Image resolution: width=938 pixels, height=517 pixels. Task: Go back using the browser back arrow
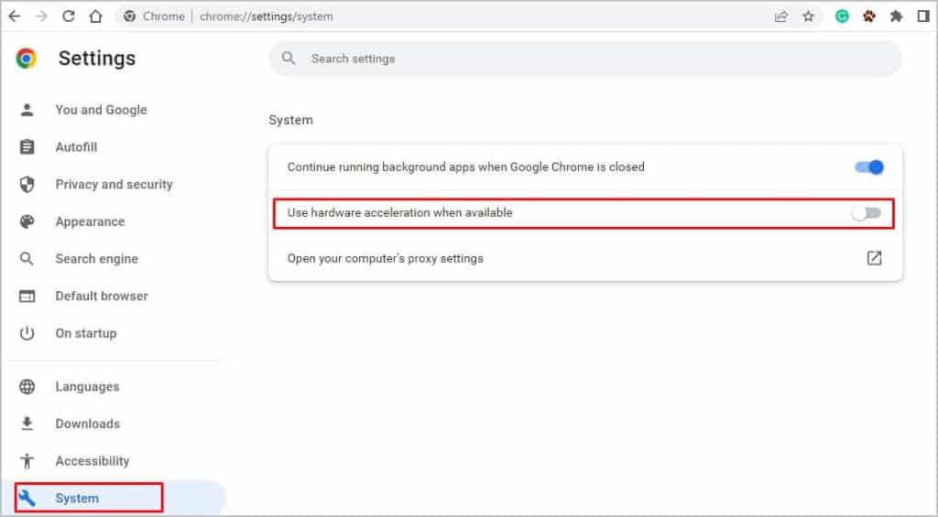(15, 16)
